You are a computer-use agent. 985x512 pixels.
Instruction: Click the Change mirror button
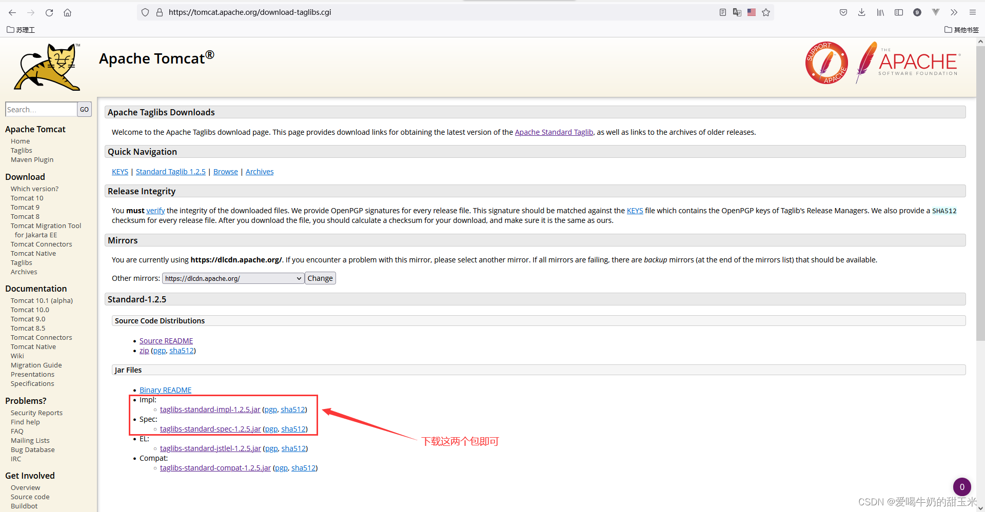[320, 278]
